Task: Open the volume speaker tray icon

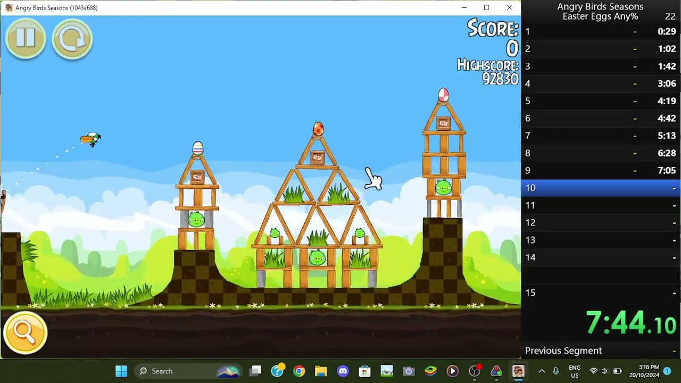Action: coord(605,371)
